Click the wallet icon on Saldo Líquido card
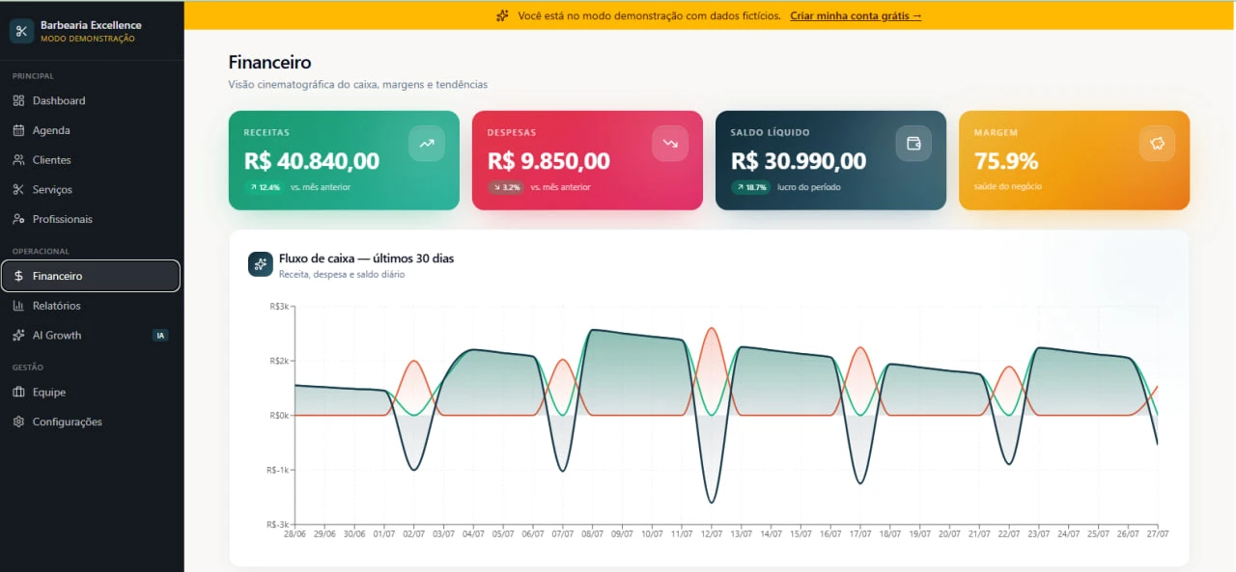1236x572 pixels. tap(913, 143)
